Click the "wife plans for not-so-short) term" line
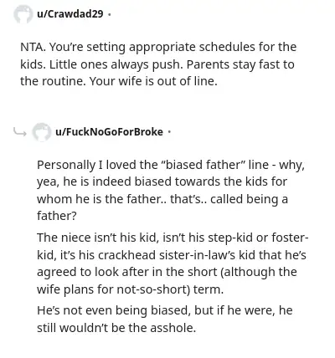This screenshot has width=335, height=358. pos(130,289)
